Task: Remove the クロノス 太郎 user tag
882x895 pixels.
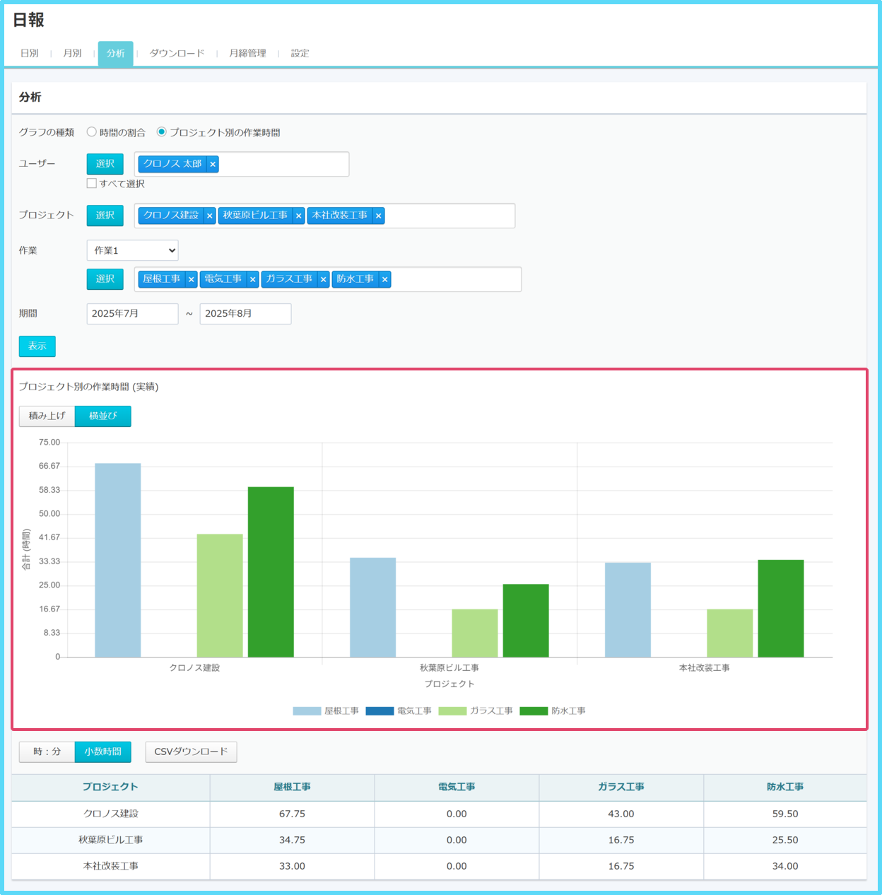Action: pos(213,164)
